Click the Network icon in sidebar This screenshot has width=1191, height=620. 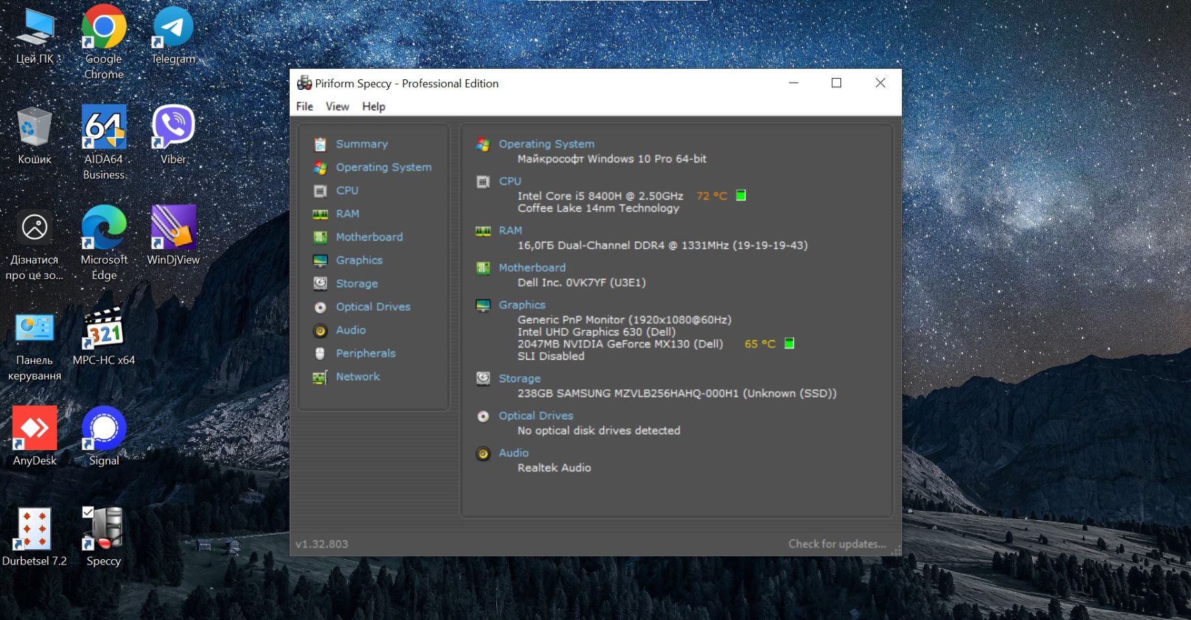pyautogui.click(x=320, y=377)
